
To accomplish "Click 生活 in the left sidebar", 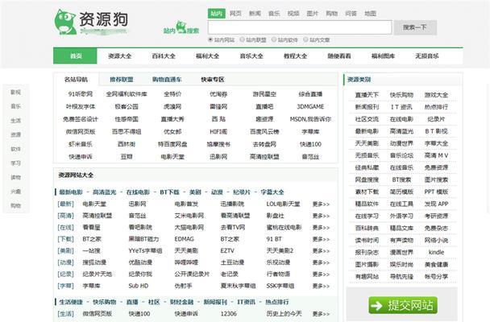I will coord(15,121).
